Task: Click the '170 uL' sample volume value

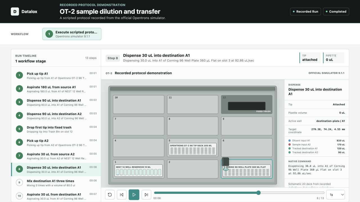Action: pos(341,144)
